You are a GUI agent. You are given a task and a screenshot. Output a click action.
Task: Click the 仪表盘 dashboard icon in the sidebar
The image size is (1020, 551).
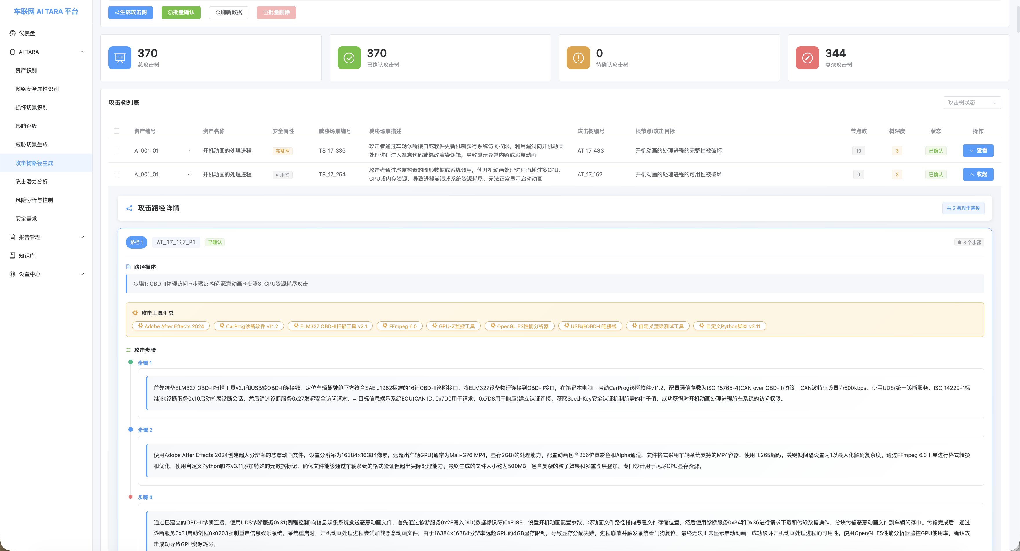click(x=12, y=33)
